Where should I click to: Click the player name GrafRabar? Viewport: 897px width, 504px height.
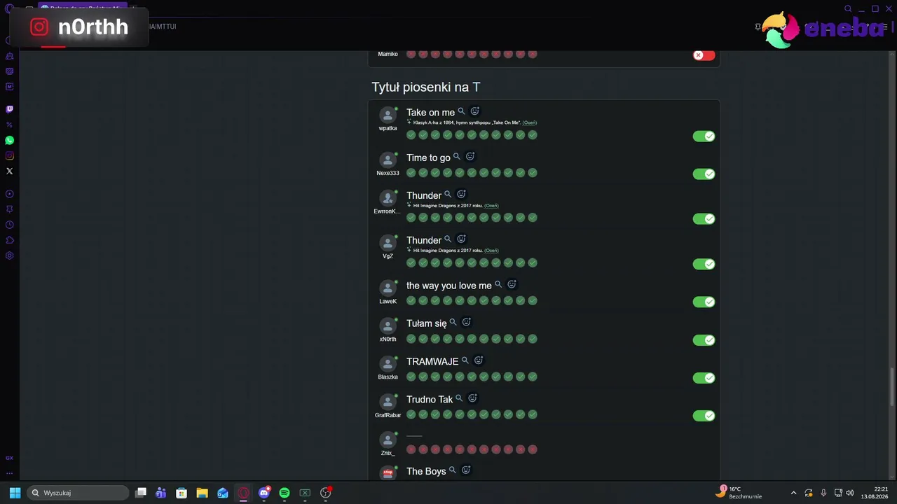pos(388,415)
